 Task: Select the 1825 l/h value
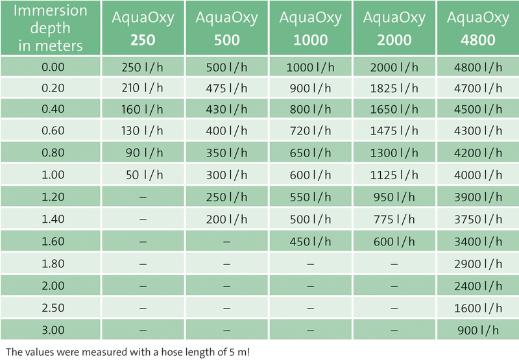pos(394,88)
